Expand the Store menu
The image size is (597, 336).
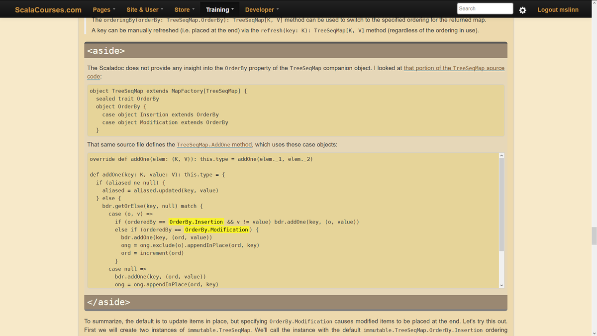pos(185,9)
